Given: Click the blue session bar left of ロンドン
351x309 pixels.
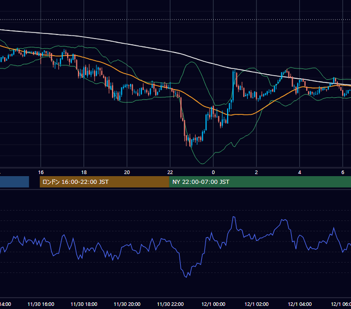Looking at the screenshot, I should 14,182.
